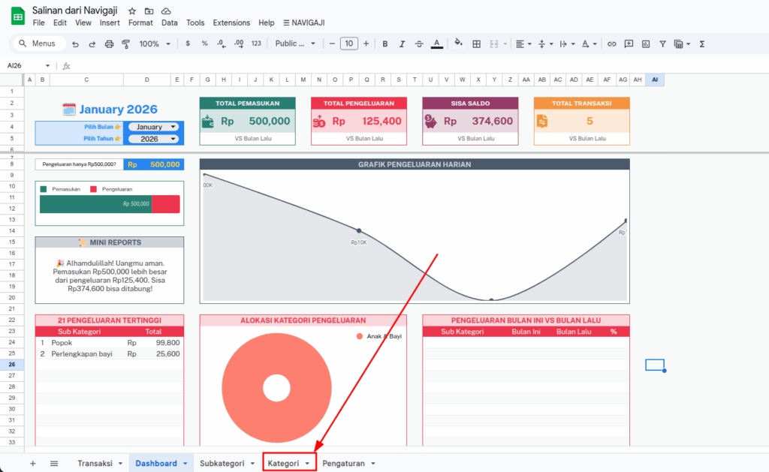Expand the 100% zoom dropdown
The image size is (769, 472).
pos(154,44)
